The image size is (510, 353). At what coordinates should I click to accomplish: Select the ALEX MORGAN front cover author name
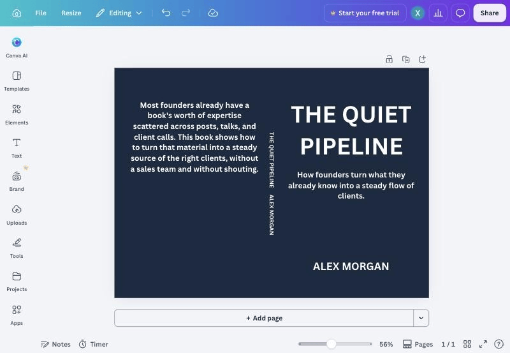[x=351, y=266]
